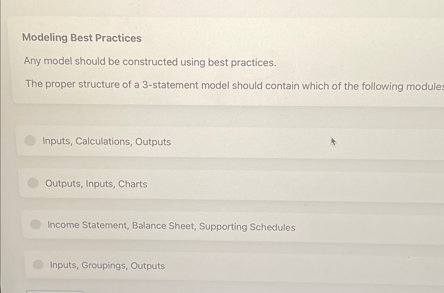The height and width of the screenshot is (293, 444).
Task: Select "Income Statement, Balance Sheet, Supporting Schedules" option
Action: (x=36, y=225)
